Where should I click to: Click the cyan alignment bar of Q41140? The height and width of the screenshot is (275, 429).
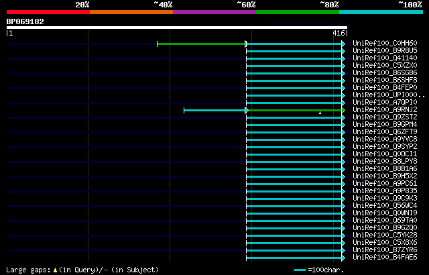[294, 58]
